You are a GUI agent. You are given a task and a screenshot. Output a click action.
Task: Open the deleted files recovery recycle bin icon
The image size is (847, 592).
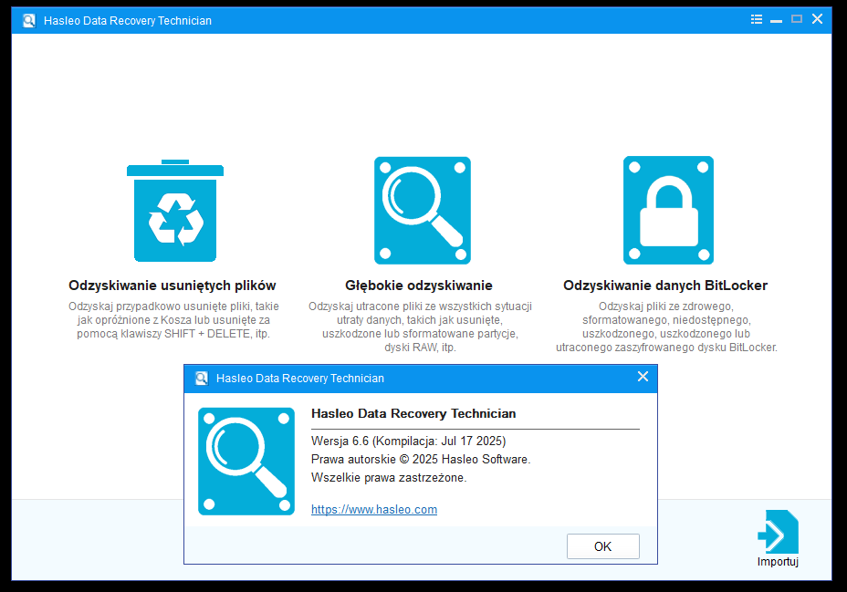click(175, 211)
